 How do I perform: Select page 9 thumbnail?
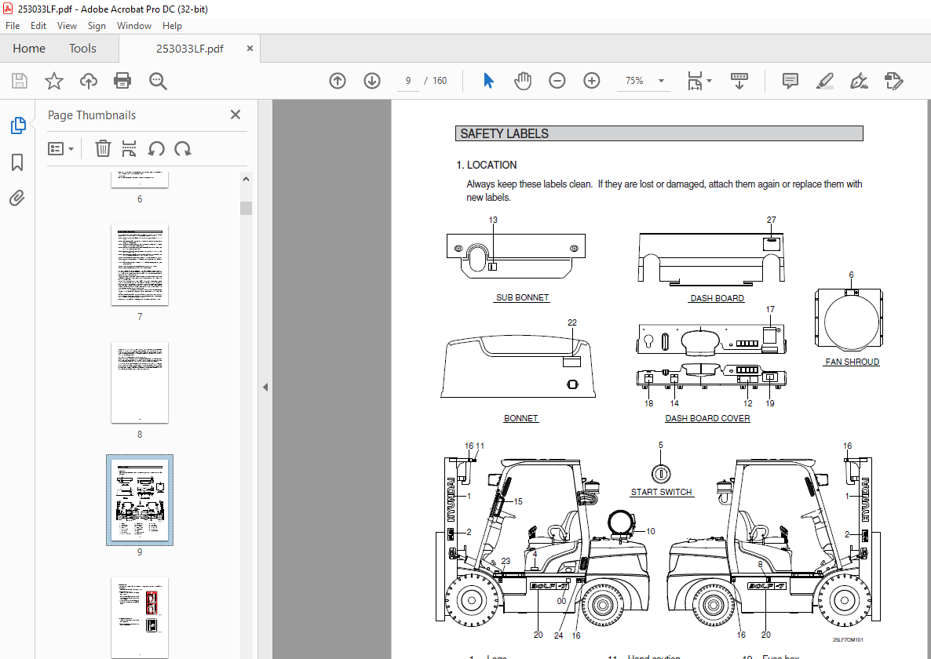[x=140, y=500]
